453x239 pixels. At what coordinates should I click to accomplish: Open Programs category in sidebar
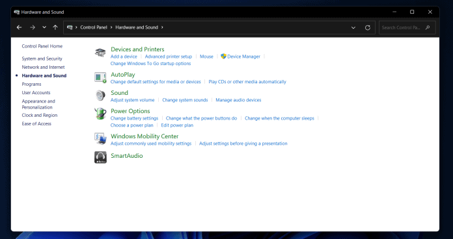(31, 84)
